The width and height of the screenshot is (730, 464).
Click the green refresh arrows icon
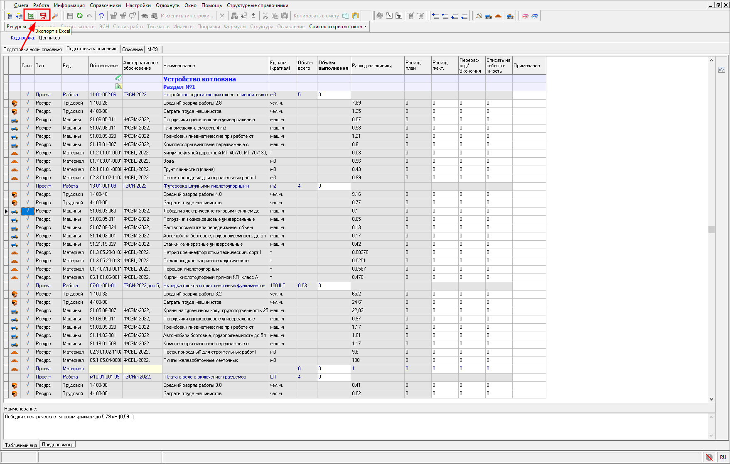click(79, 16)
